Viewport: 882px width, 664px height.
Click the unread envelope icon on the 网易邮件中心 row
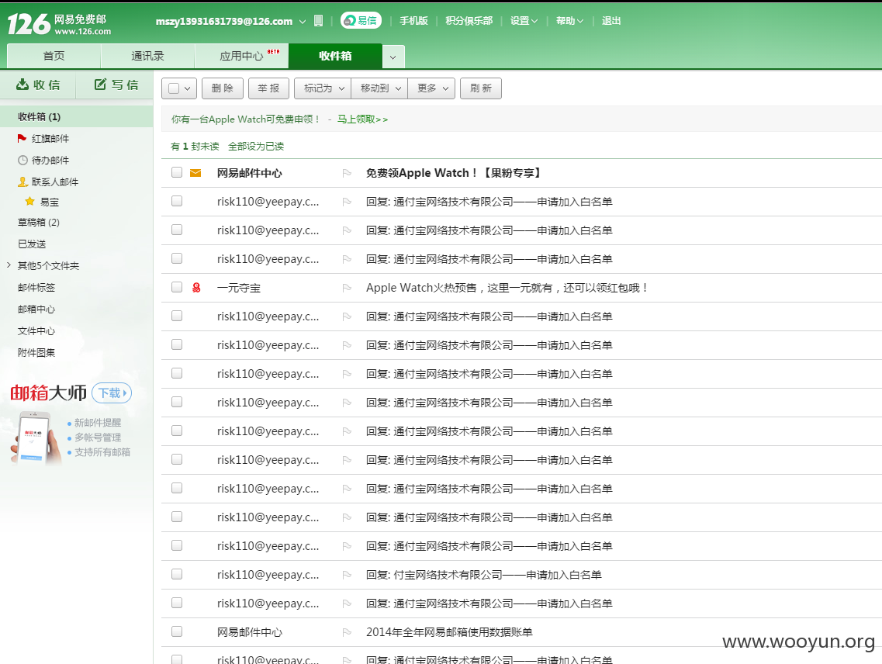click(195, 173)
